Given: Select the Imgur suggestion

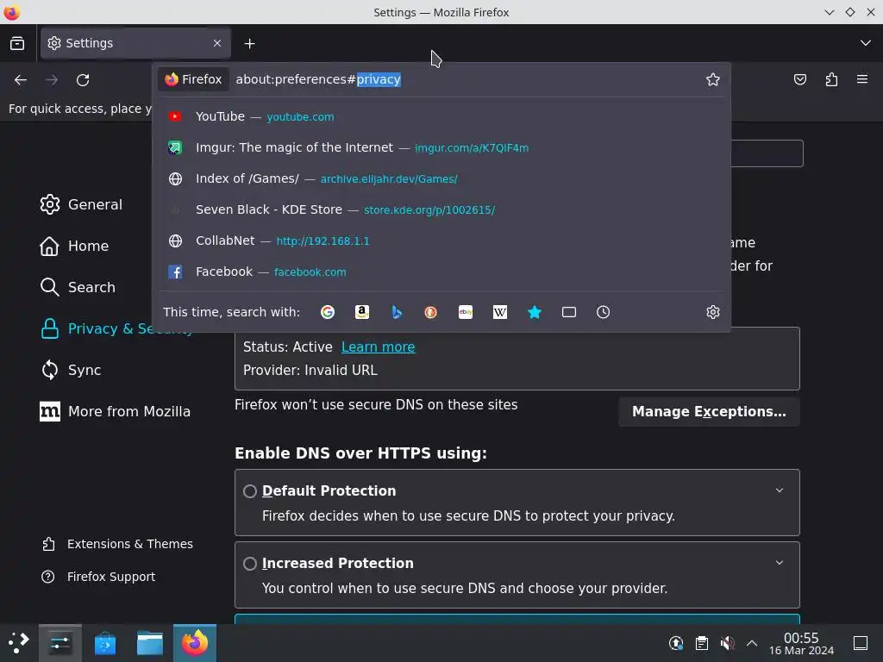Looking at the screenshot, I should [x=441, y=147].
